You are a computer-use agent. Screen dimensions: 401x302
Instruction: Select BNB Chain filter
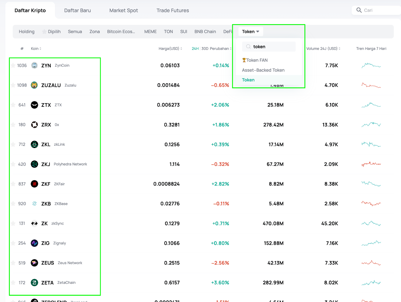pos(205,31)
